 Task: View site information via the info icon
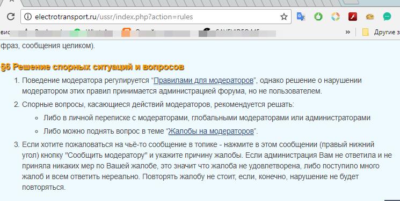[27, 17]
